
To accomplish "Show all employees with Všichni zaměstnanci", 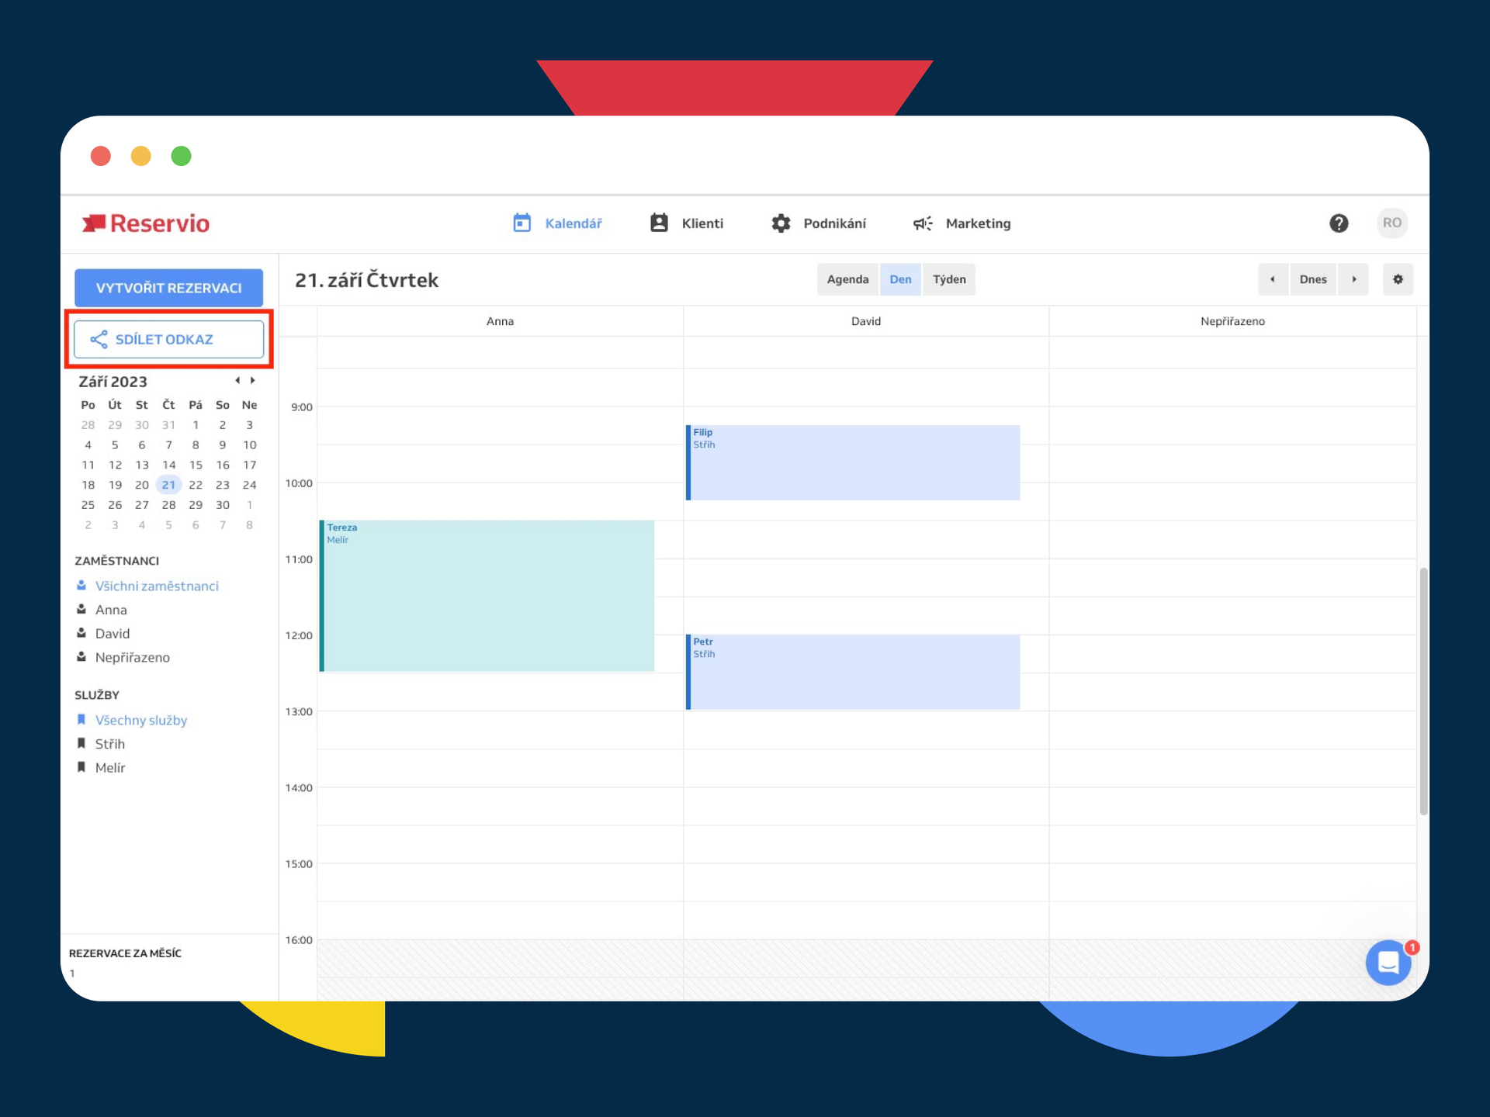I will pyautogui.click(x=157, y=586).
